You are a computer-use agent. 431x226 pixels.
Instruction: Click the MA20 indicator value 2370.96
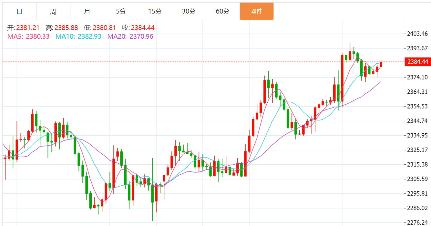(141, 36)
